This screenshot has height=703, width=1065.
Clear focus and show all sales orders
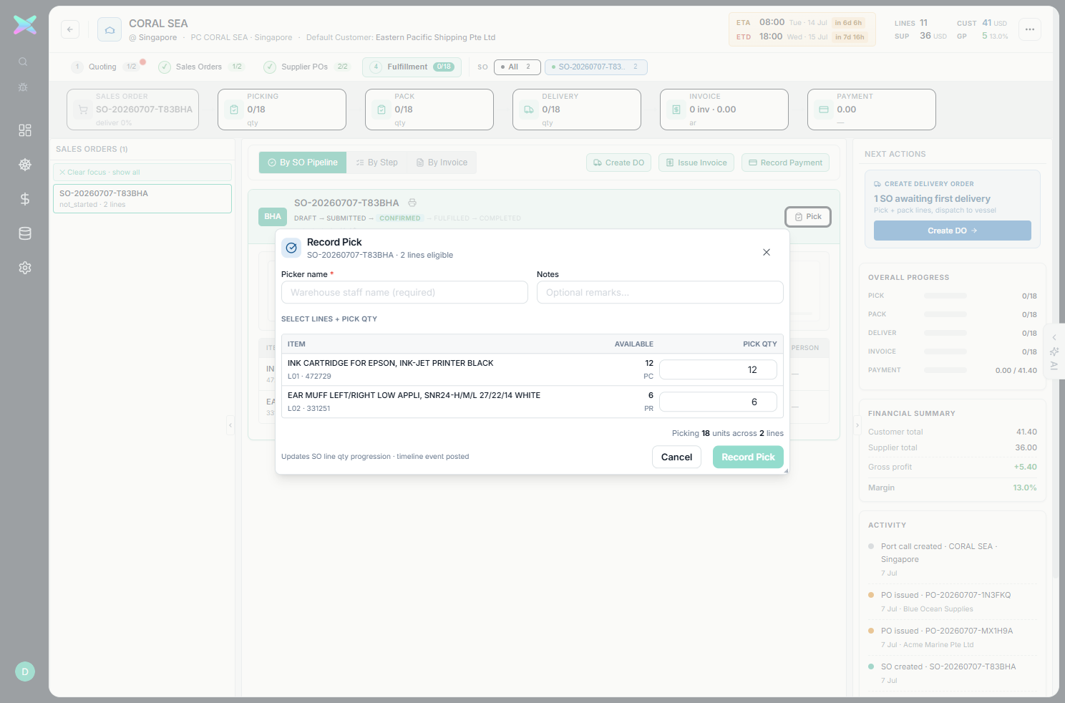[x=142, y=172]
